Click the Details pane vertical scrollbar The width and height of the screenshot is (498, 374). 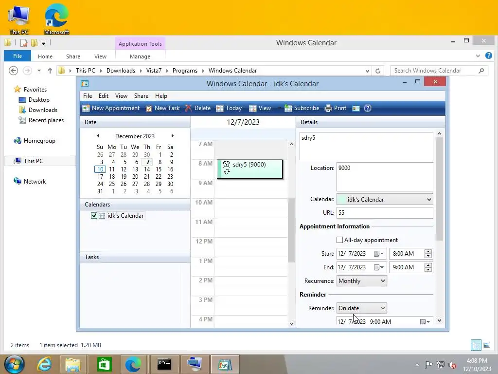pyautogui.click(x=439, y=189)
